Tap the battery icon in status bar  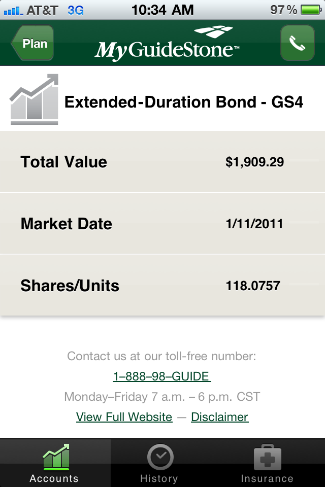(311, 10)
